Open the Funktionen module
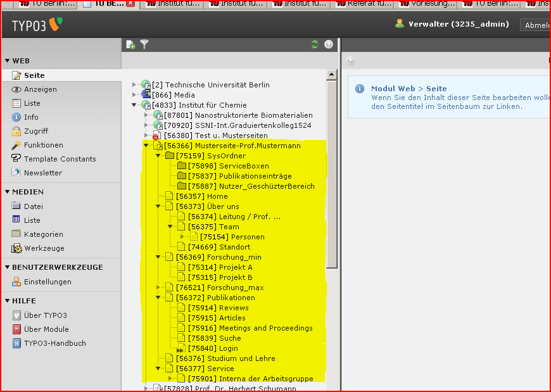Viewport: 551px width, 392px height. click(43, 145)
